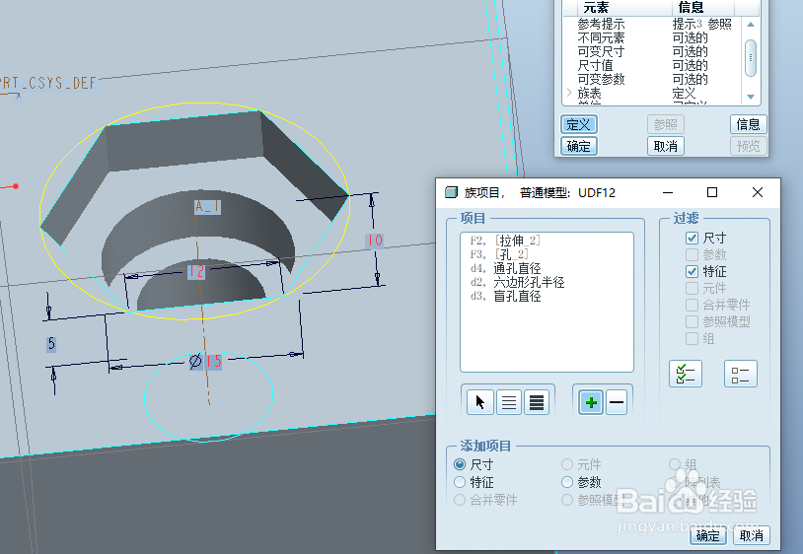Click the scroll down arrow in element list

[x=751, y=97]
